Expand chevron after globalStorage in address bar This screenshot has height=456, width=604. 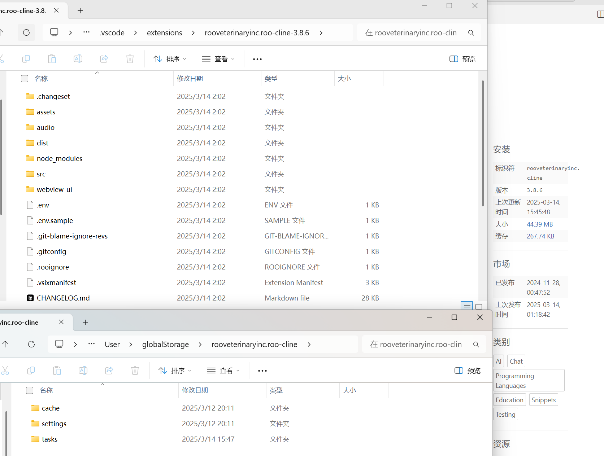click(200, 345)
